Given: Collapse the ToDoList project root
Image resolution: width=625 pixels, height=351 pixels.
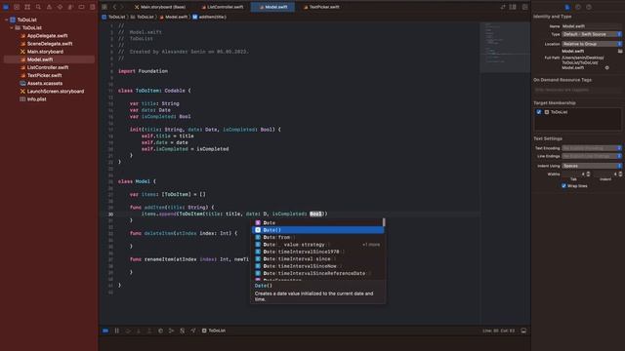Looking at the screenshot, I should coord(7,19).
